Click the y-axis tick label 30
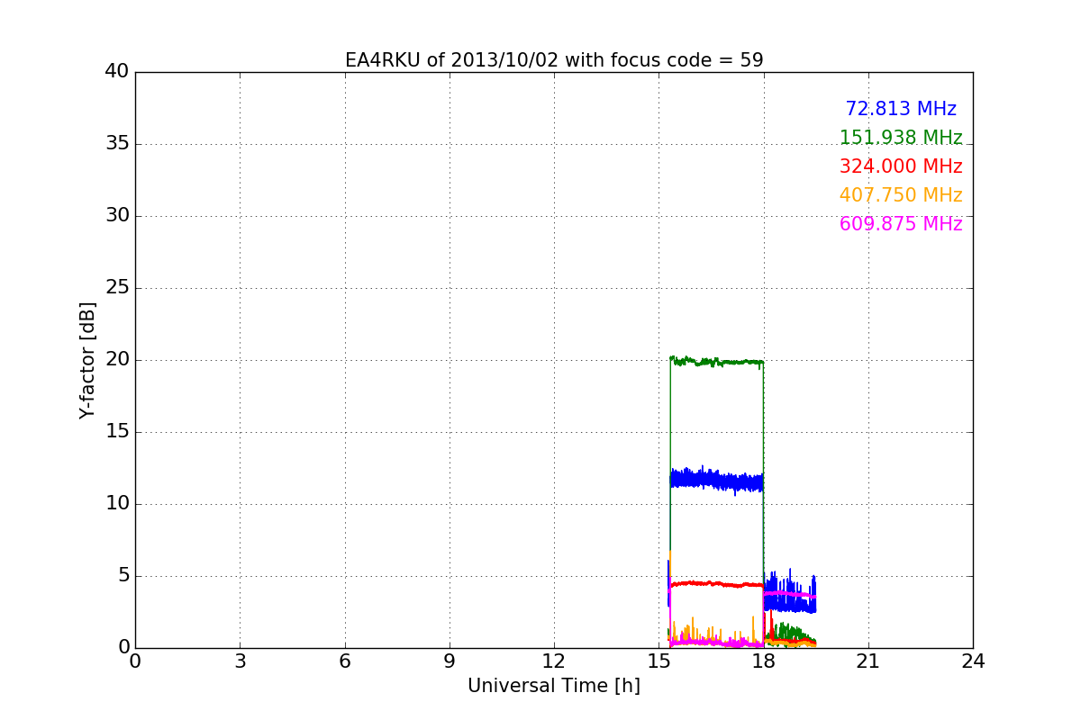This screenshot has width=1081, height=720. click(117, 216)
